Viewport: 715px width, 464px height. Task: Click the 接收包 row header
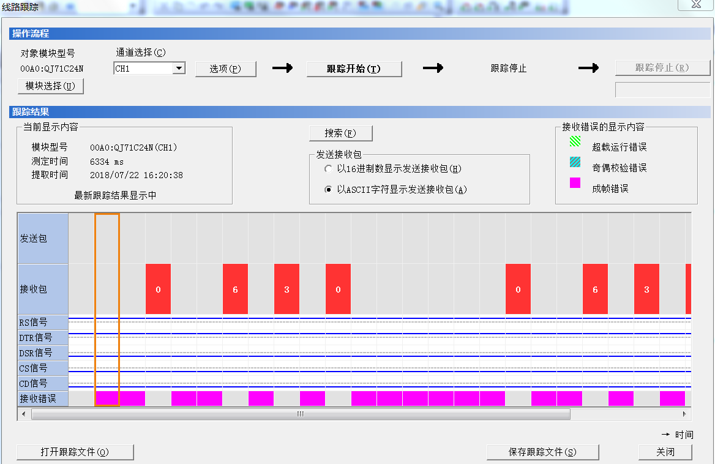[x=43, y=289]
